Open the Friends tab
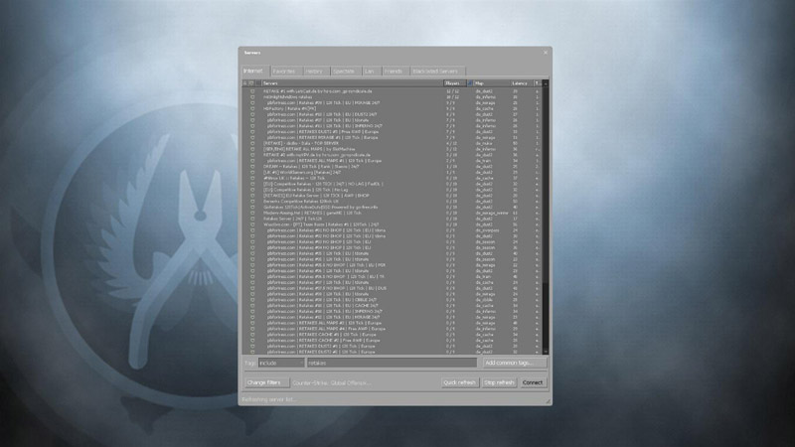The width and height of the screenshot is (795, 447). (x=394, y=72)
